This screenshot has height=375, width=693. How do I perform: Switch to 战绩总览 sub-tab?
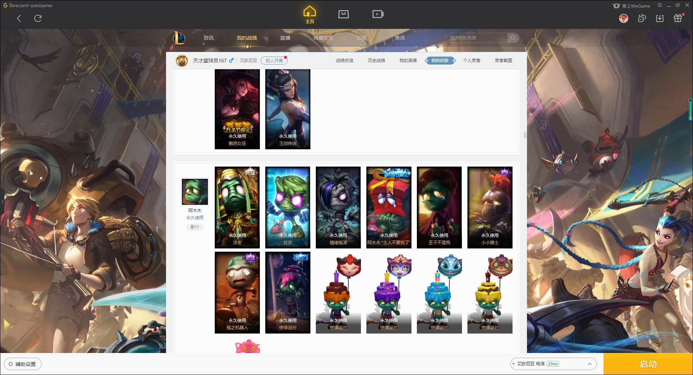345,61
